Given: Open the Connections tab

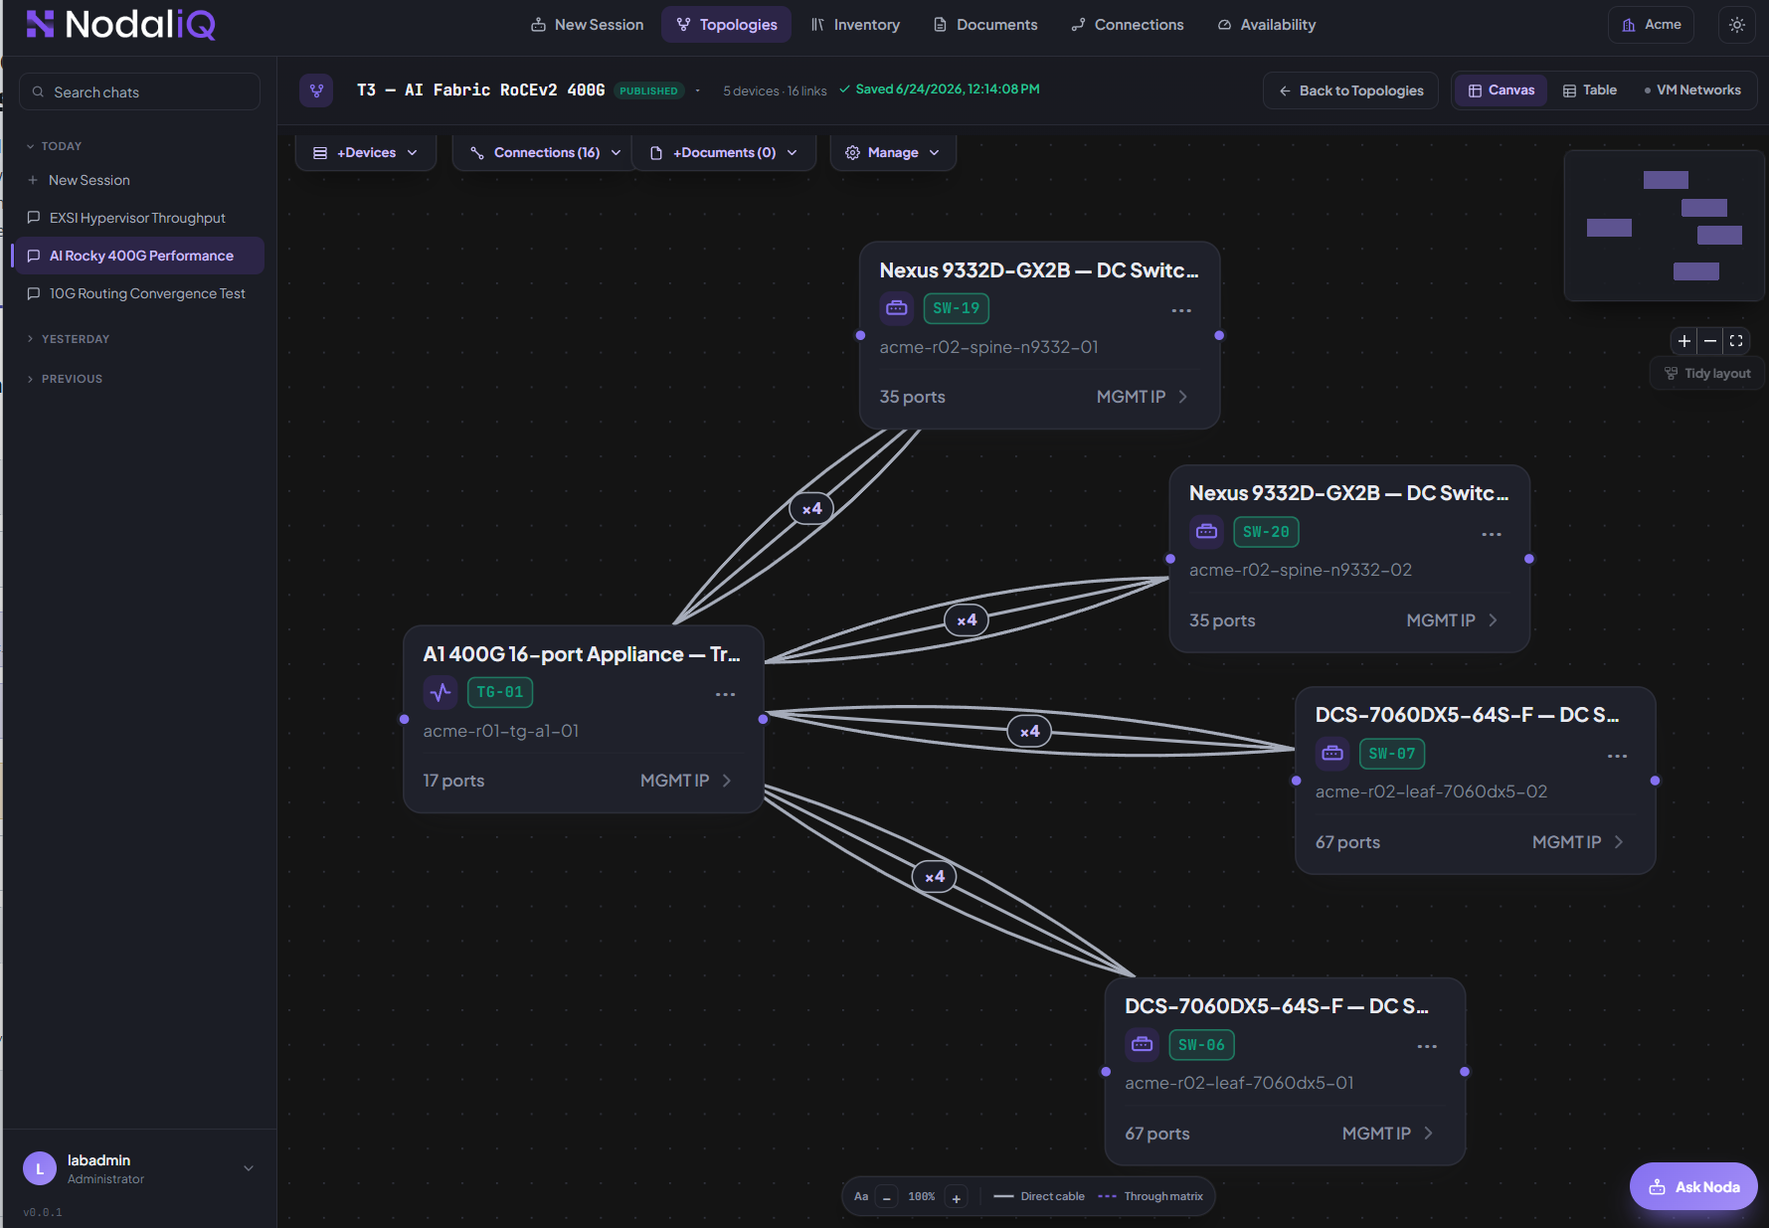Looking at the screenshot, I should pyautogui.click(x=1127, y=25).
